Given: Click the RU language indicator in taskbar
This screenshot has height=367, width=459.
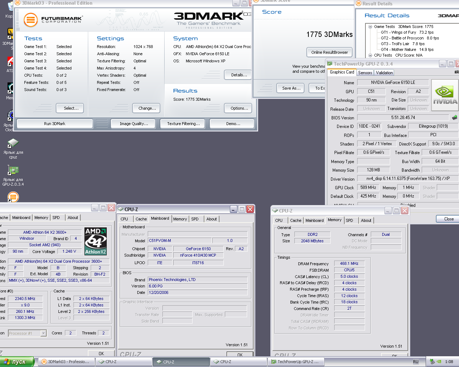Looking at the screenshot, I should (x=416, y=362).
